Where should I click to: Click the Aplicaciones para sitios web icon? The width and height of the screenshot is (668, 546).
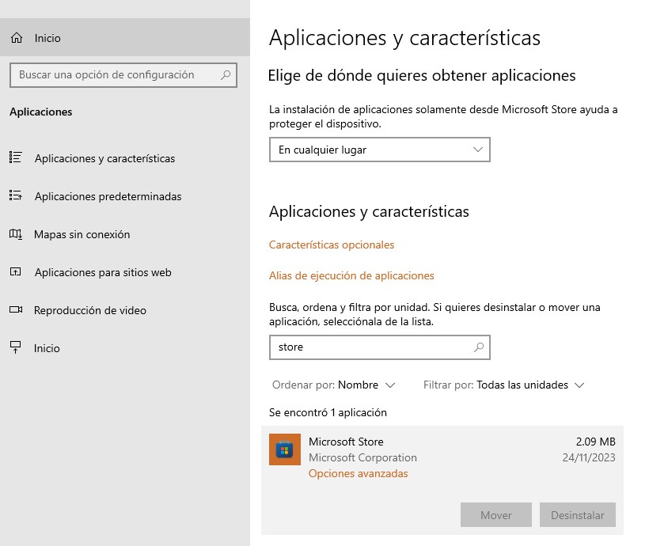16,271
